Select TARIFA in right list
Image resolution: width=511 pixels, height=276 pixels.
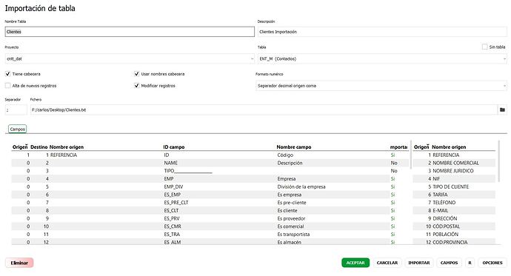(x=454, y=195)
